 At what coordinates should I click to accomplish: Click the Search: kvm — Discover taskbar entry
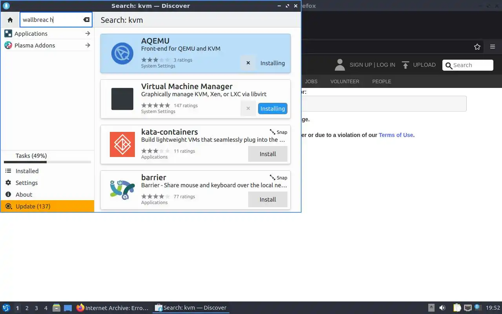pyautogui.click(x=191, y=308)
